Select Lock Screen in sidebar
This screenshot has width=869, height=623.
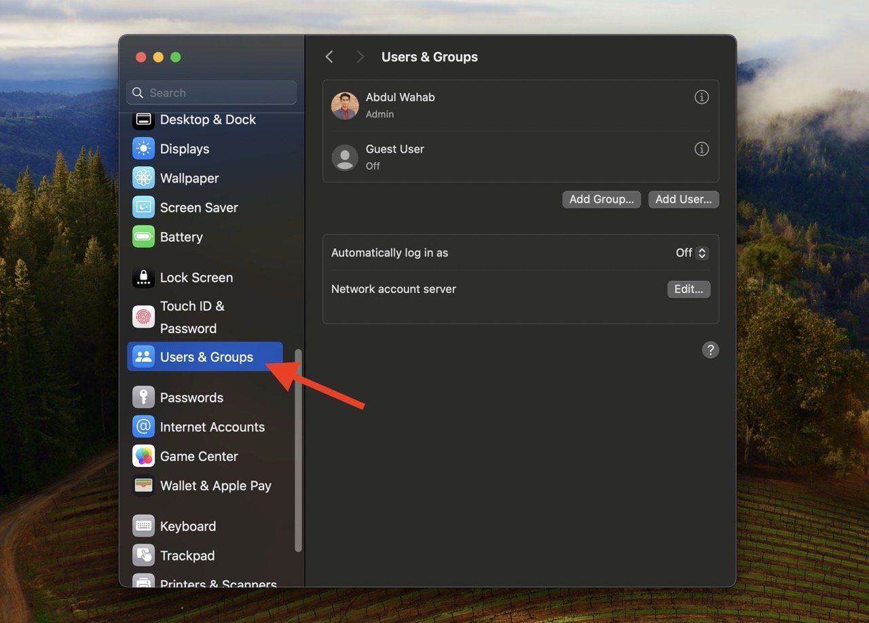[x=196, y=278]
